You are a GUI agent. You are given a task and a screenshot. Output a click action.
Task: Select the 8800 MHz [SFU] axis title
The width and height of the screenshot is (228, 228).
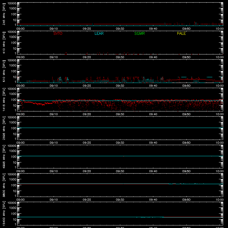(x=4, y=185)
